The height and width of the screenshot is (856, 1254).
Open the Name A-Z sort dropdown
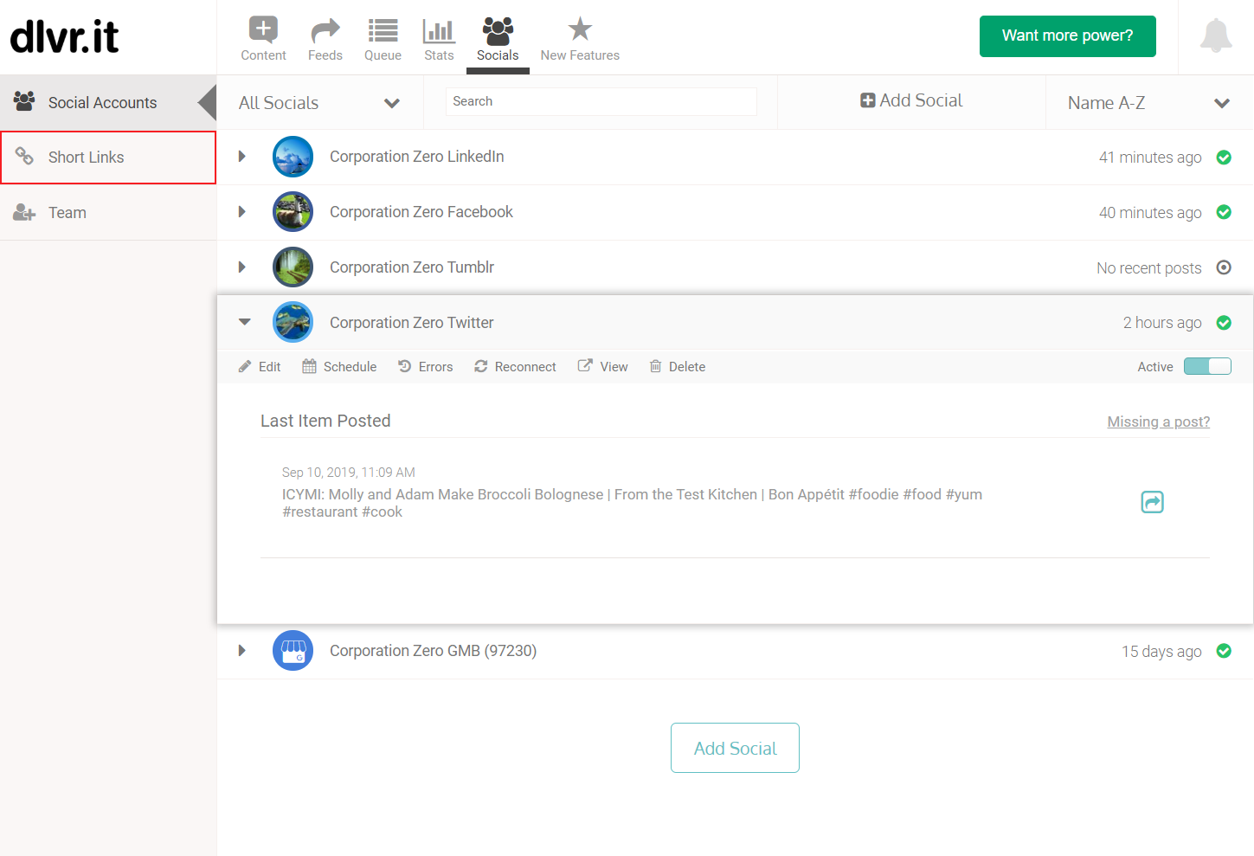tap(1149, 103)
